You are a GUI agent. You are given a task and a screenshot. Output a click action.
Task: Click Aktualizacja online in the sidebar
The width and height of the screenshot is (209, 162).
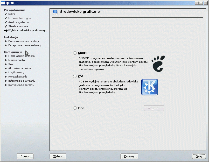pos(19,68)
